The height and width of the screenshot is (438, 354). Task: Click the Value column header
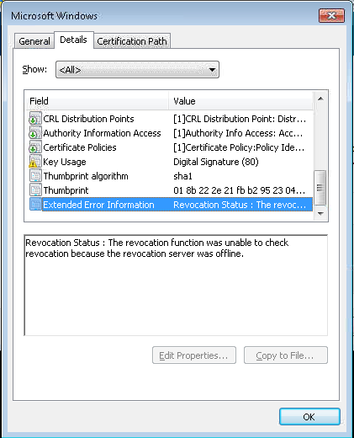click(240, 101)
